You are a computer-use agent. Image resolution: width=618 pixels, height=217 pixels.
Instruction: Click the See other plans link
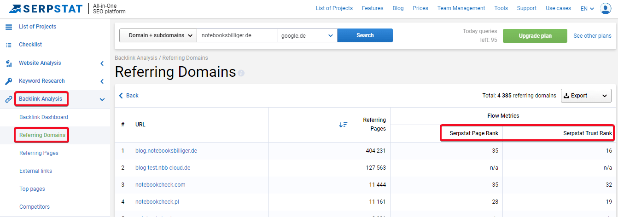click(592, 36)
